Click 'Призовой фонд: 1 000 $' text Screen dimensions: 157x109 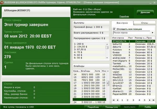coord(88,27)
